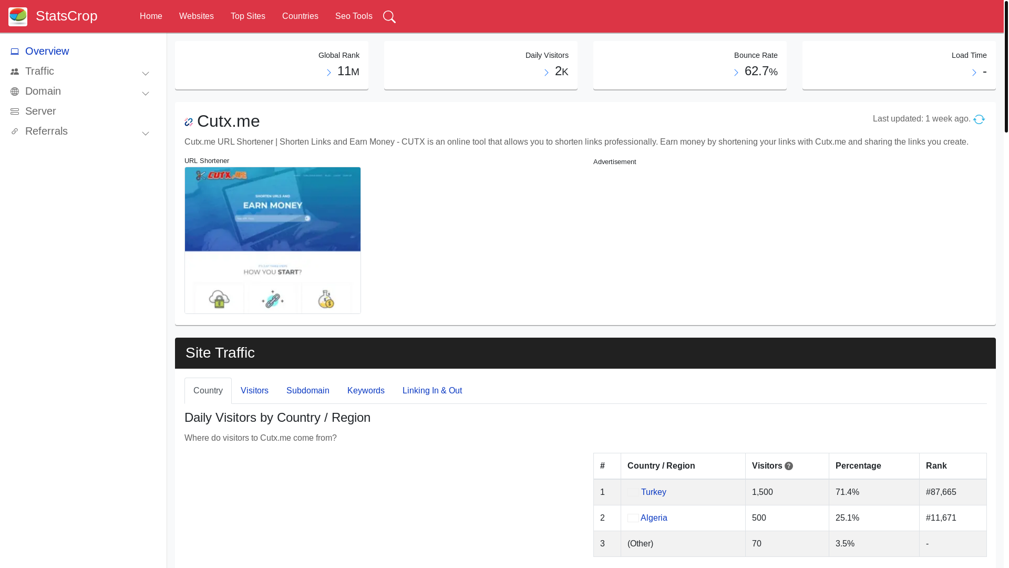Click the Last updated 1 week ago text
Screen dimensions: 1009x568
(x=922, y=119)
